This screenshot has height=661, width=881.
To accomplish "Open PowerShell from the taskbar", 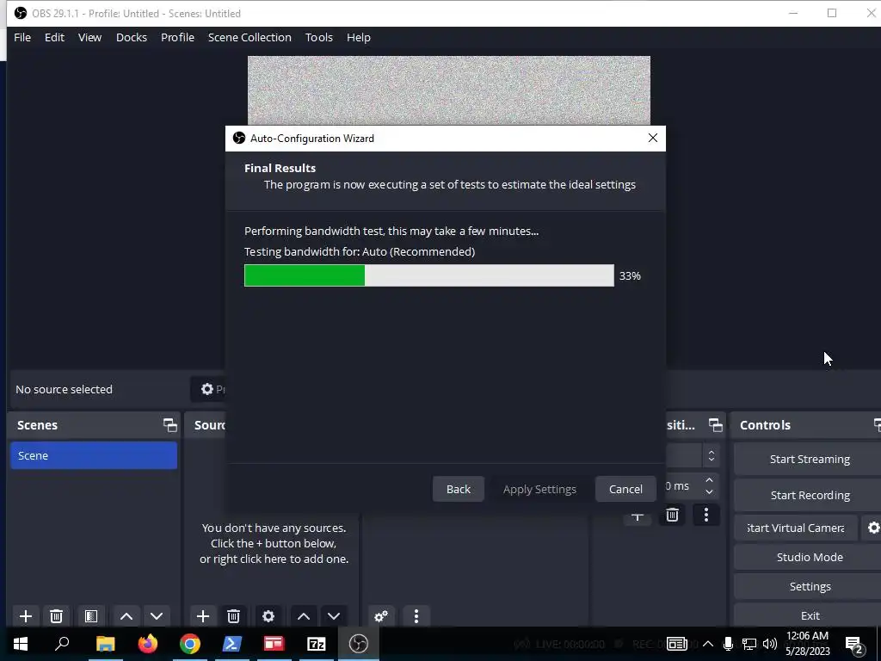I will coord(232,644).
